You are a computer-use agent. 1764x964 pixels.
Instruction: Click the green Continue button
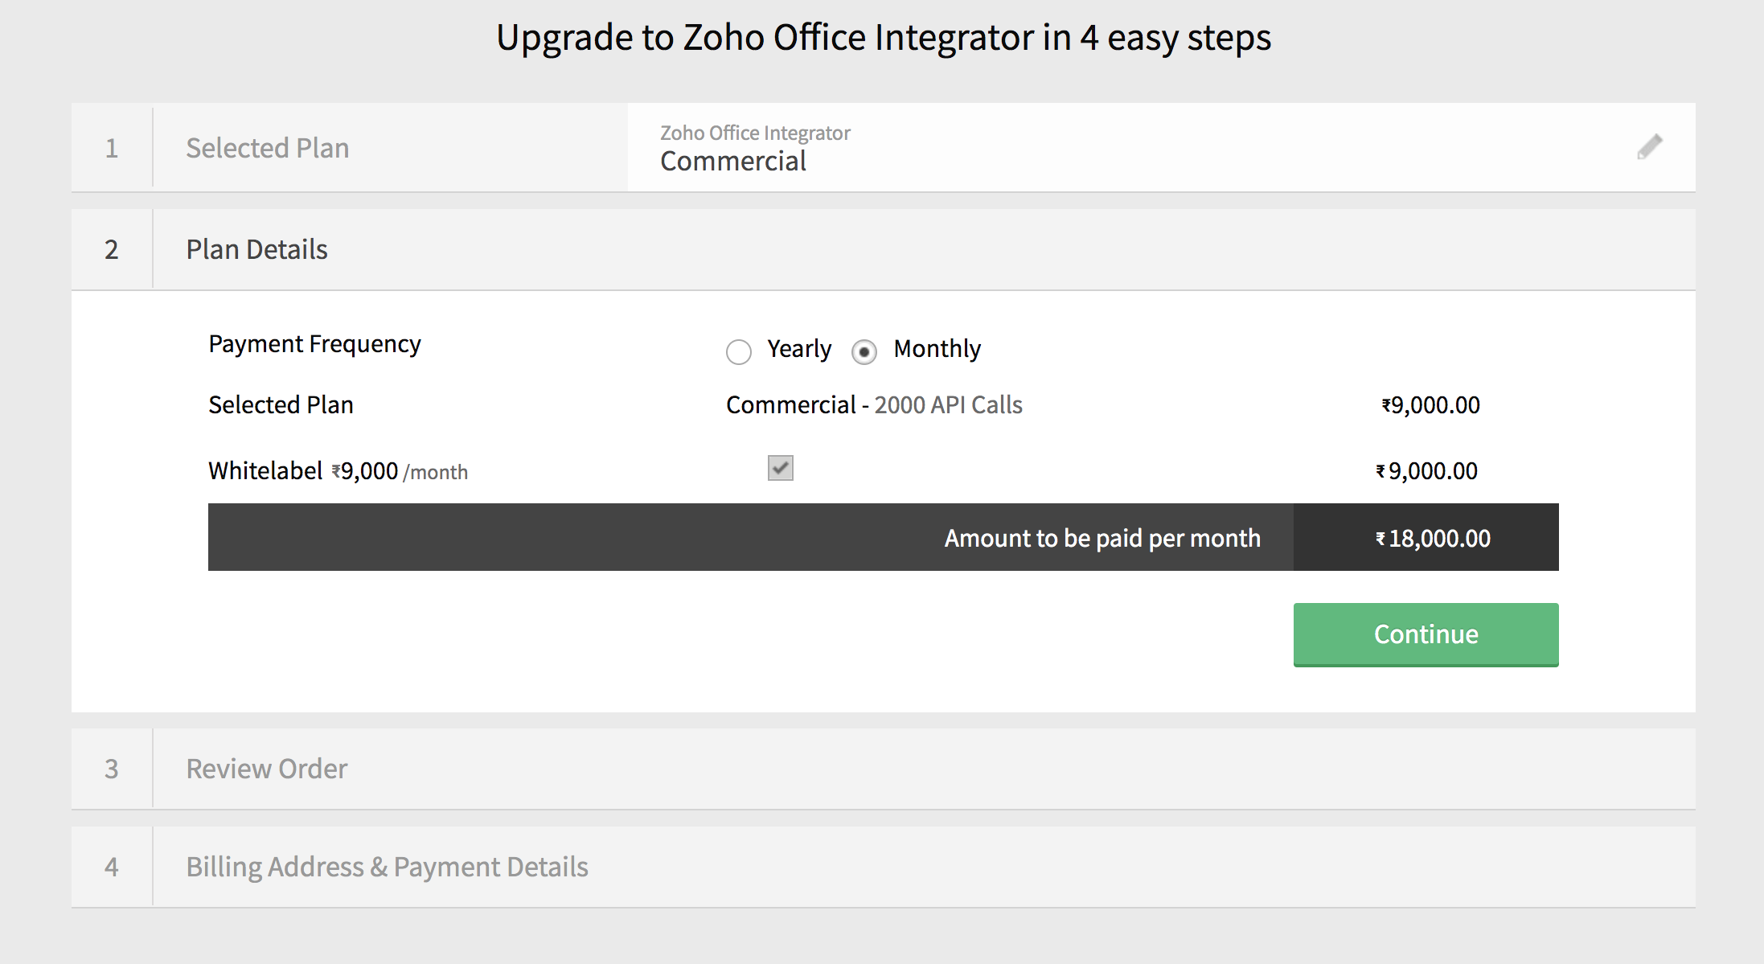(x=1426, y=634)
